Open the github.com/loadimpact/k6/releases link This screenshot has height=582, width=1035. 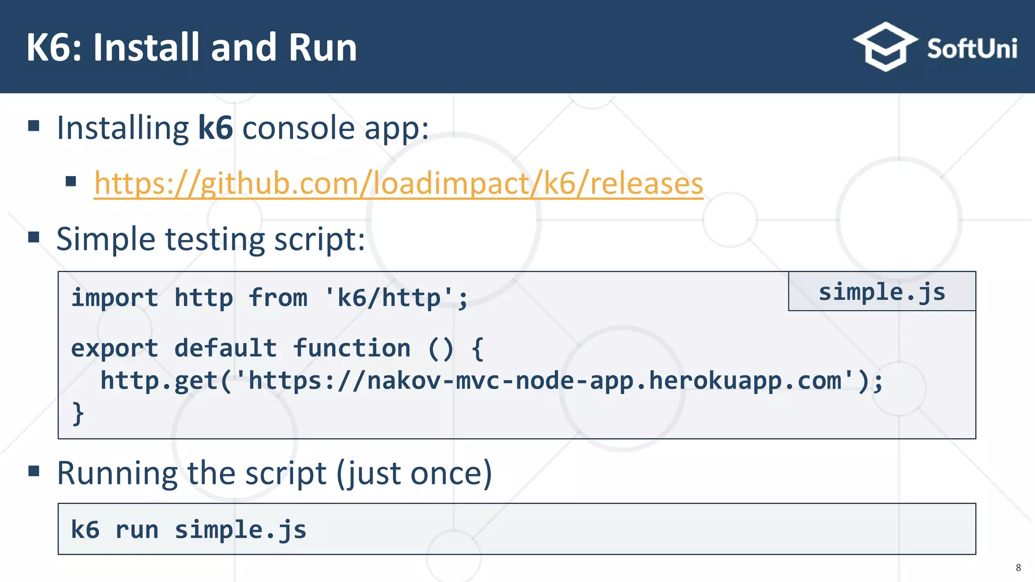[x=398, y=183]
